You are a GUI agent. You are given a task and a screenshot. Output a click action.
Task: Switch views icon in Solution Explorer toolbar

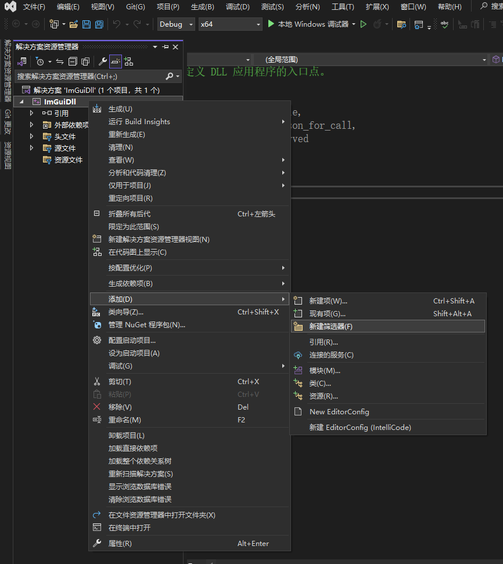[x=22, y=62]
